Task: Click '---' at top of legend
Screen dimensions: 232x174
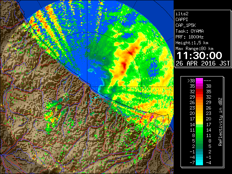Action: click(207, 80)
